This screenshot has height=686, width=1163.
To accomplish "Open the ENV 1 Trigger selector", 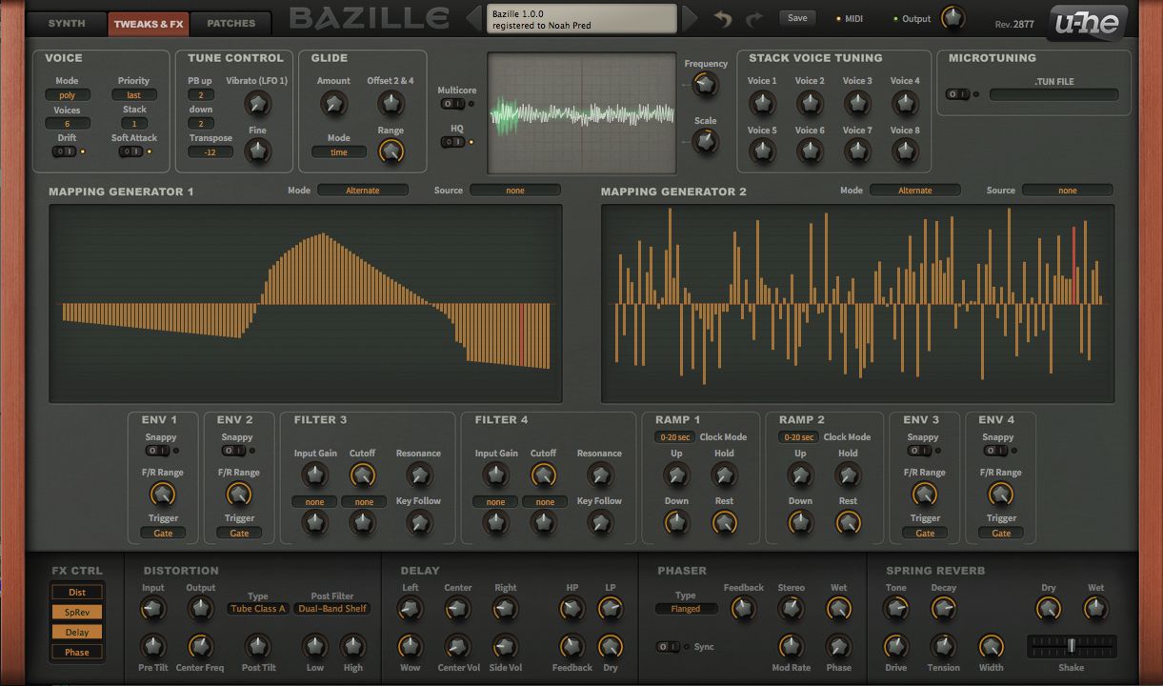I will tap(163, 534).
